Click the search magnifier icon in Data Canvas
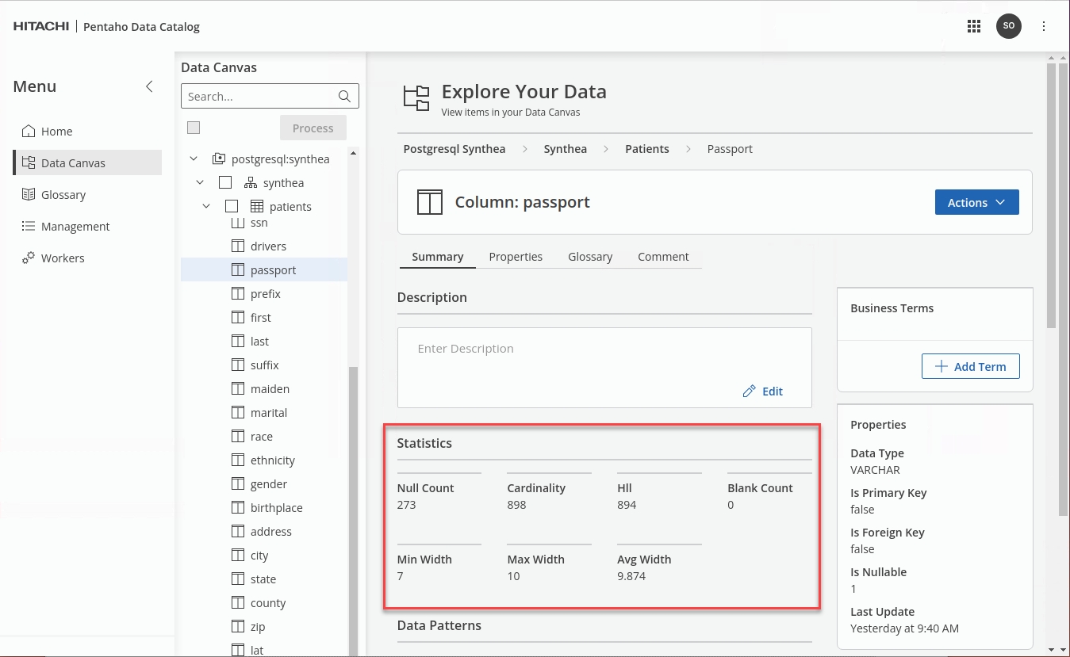The image size is (1070, 657). pos(344,97)
